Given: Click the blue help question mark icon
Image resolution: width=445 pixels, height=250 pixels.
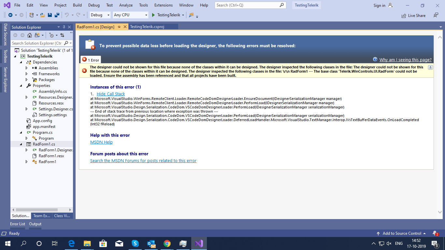Looking at the screenshot, I should coord(375,59).
